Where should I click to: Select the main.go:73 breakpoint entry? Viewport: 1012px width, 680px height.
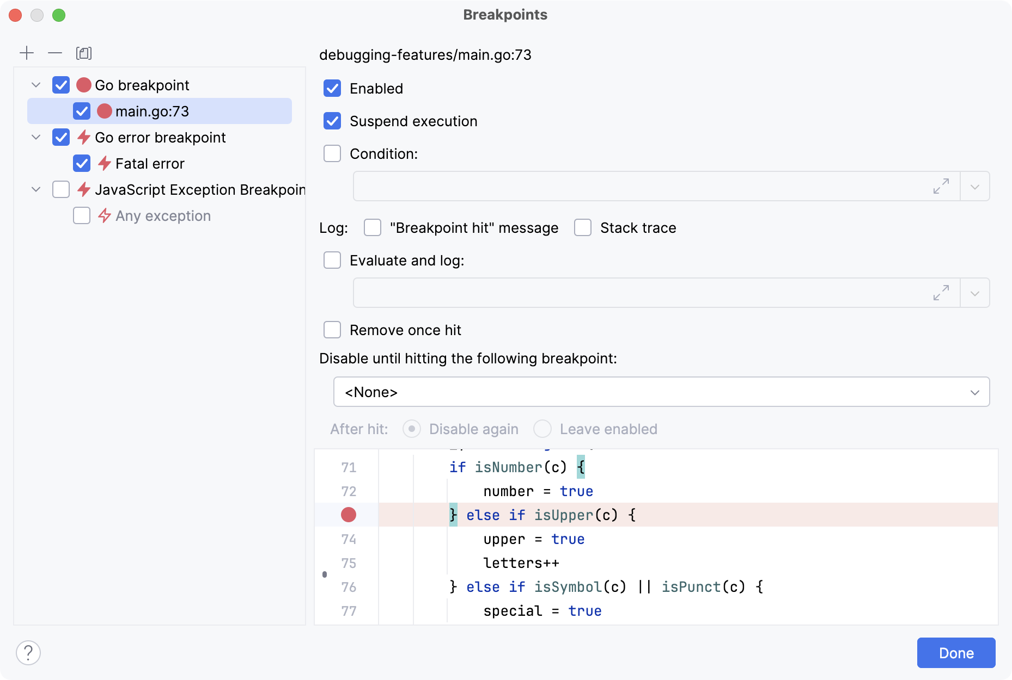coord(152,111)
